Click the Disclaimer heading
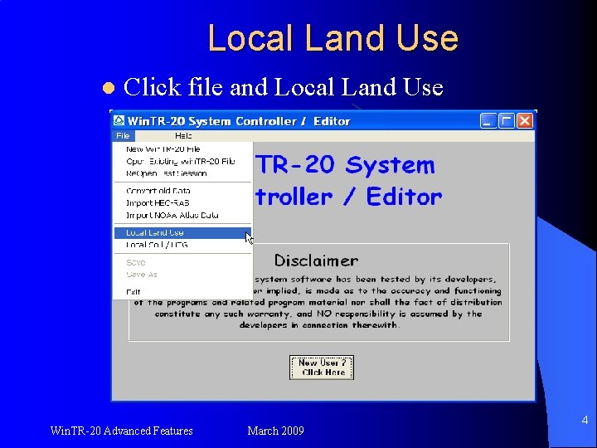Screen dimensions: 597x448 pos(316,261)
